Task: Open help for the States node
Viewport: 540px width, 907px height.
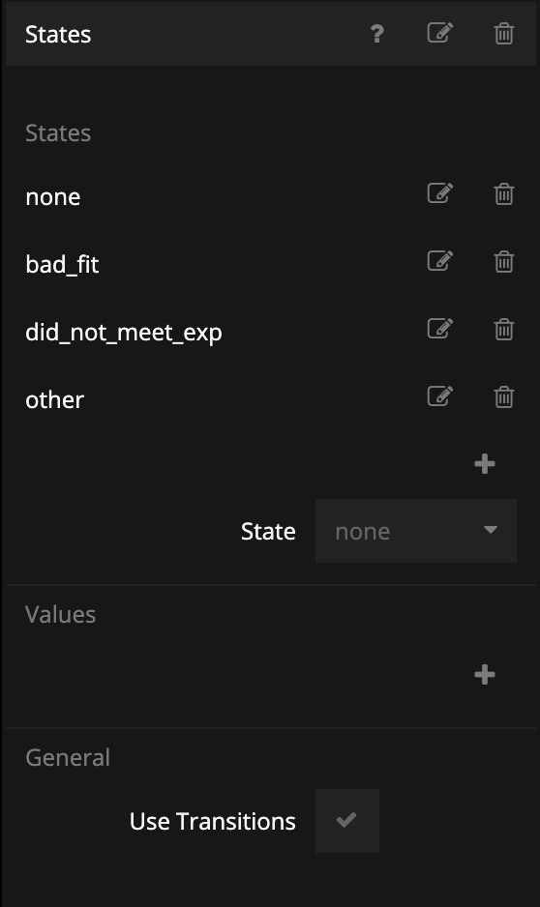Action: point(376,34)
